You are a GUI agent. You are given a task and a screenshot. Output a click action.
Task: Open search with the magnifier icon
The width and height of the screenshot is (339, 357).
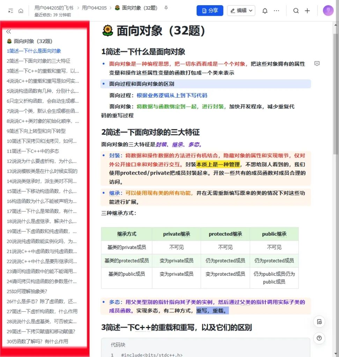point(296,11)
